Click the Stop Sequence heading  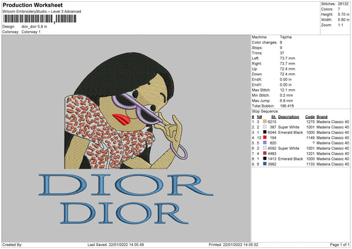pyautogui.click(x=265, y=112)
